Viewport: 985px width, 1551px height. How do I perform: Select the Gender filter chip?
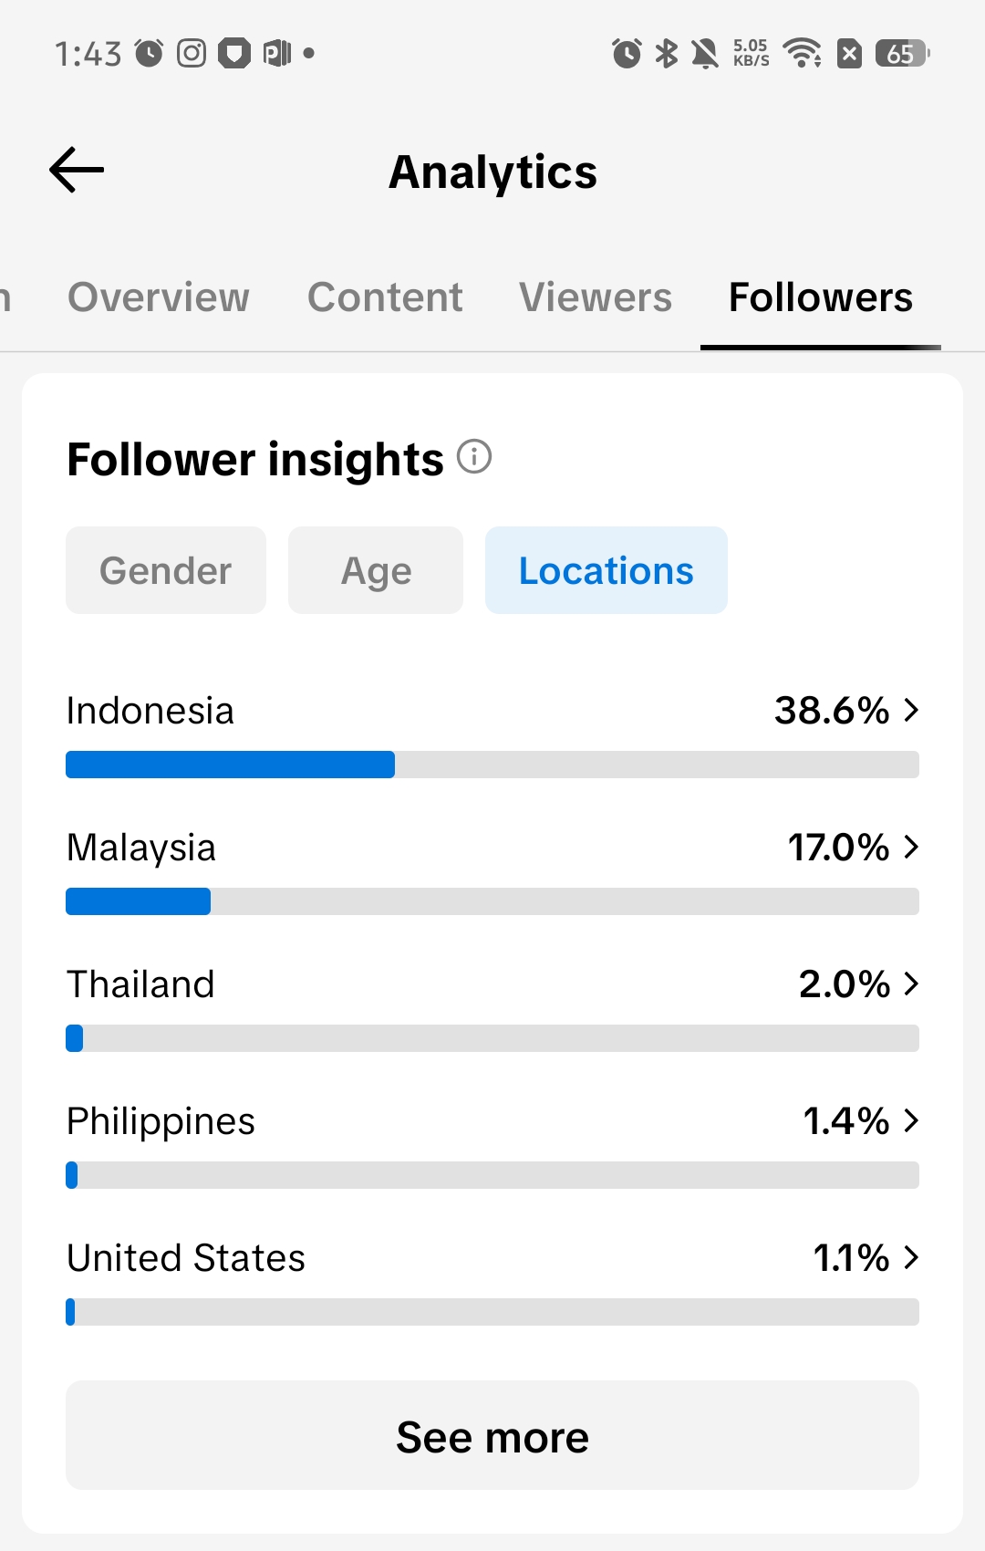pos(166,570)
